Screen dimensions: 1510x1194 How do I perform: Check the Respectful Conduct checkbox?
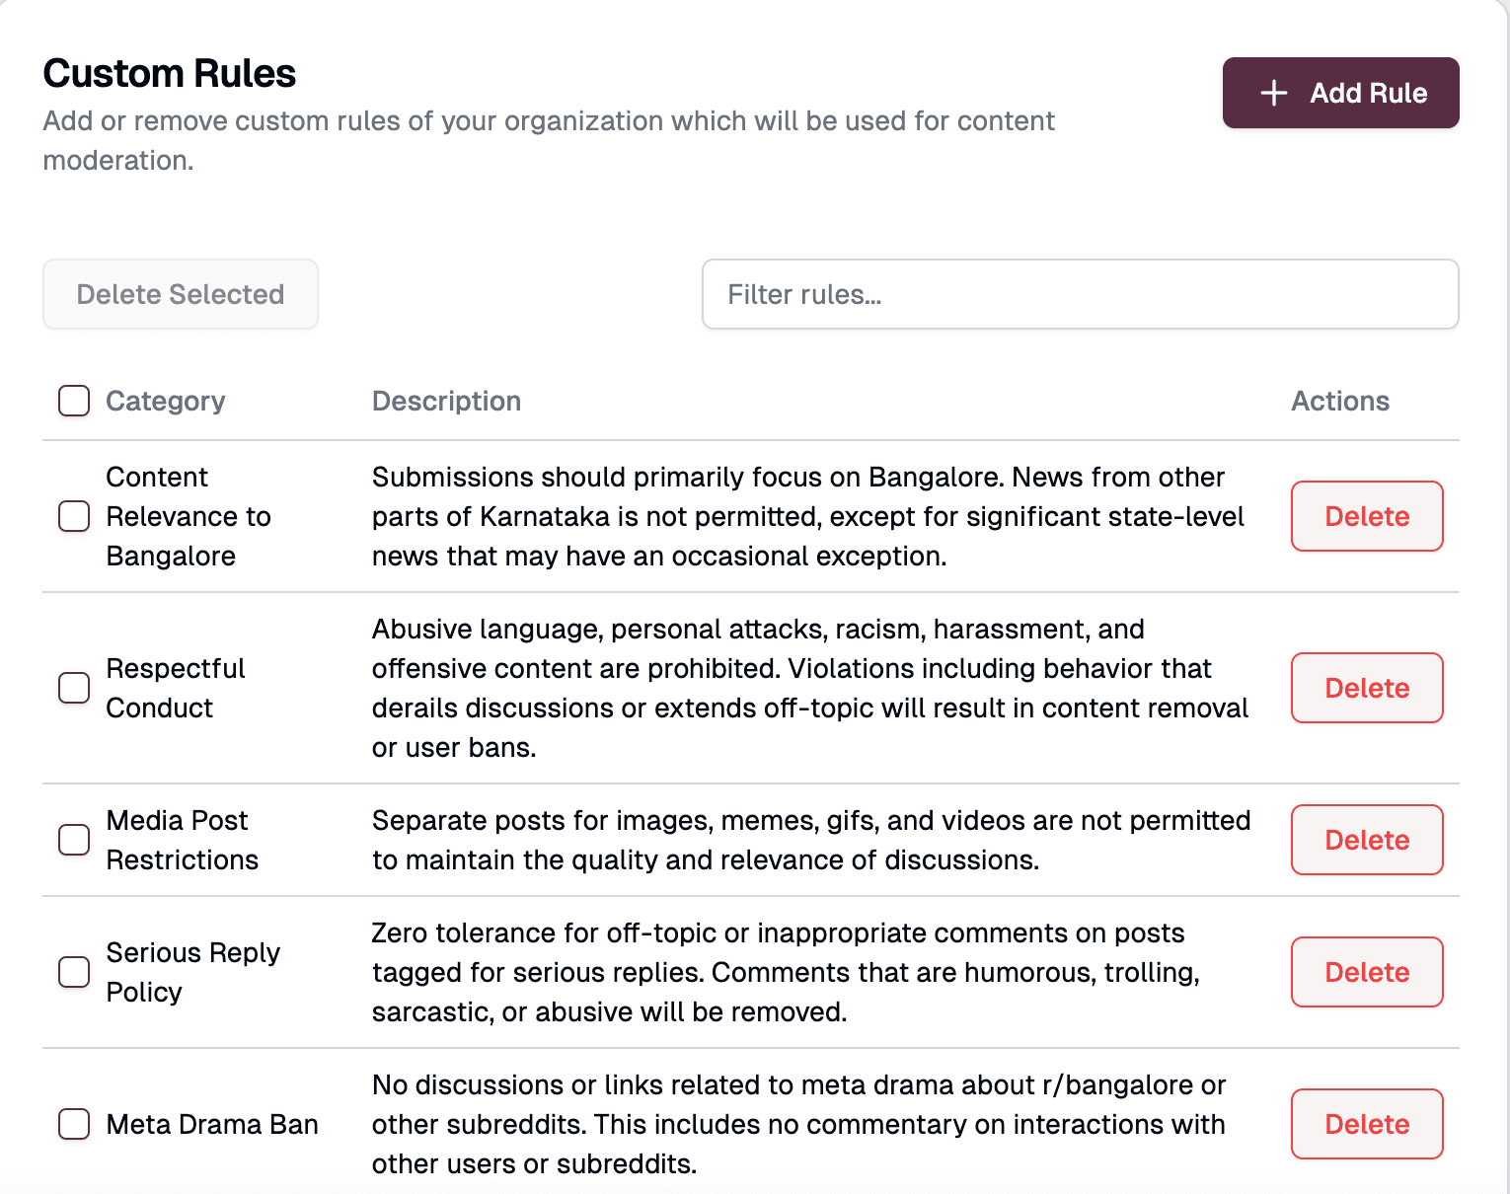pyautogui.click(x=74, y=688)
